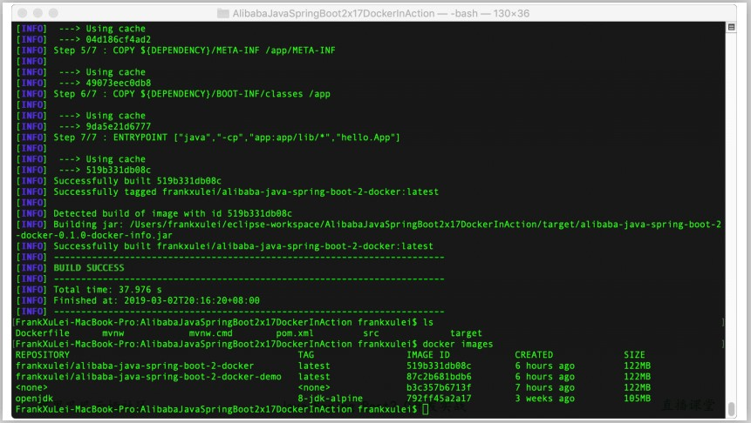The width and height of the screenshot is (751, 423).
Task: Click image ID b3c357b6713f in table
Action: click(439, 387)
